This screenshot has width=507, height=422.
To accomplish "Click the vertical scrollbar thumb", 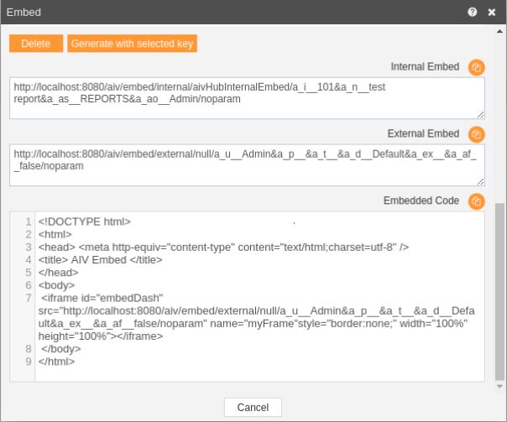I will (x=499, y=292).
